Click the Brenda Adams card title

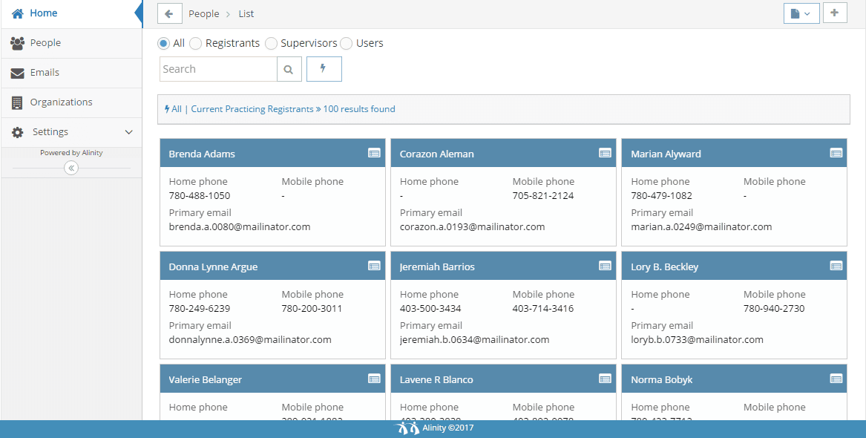click(x=202, y=154)
